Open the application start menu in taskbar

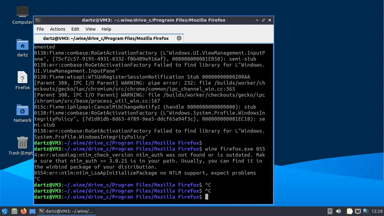pyautogui.click(x=5, y=211)
